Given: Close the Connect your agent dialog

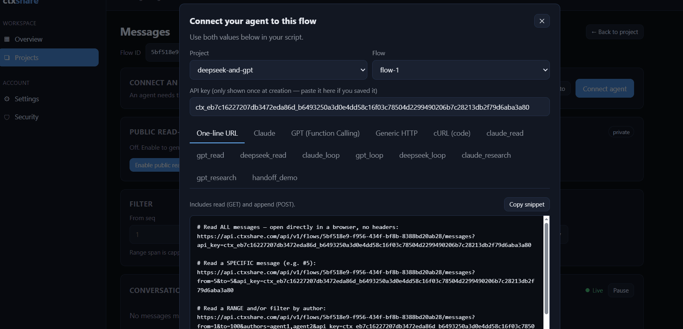Looking at the screenshot, I should [x=542, y=21].
